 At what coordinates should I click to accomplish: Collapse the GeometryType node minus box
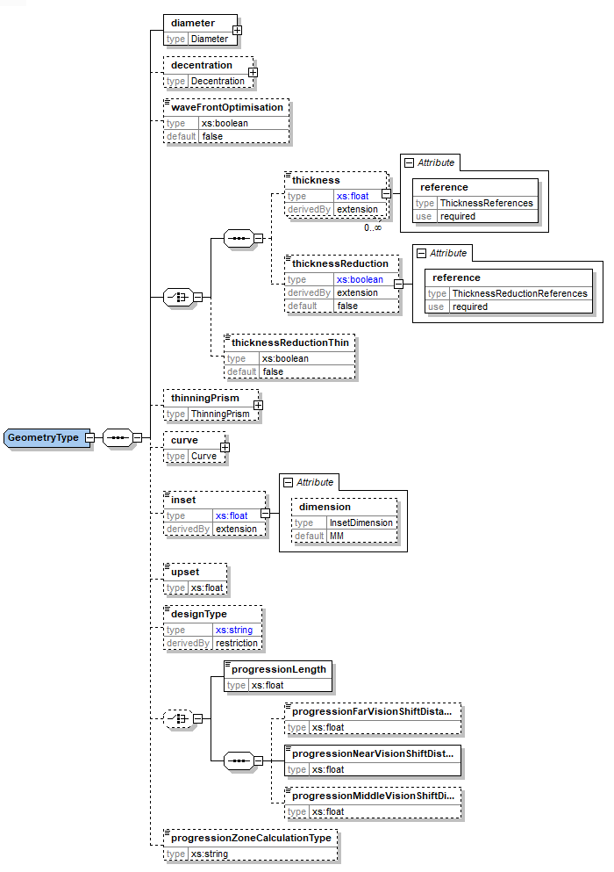point(89,437)
